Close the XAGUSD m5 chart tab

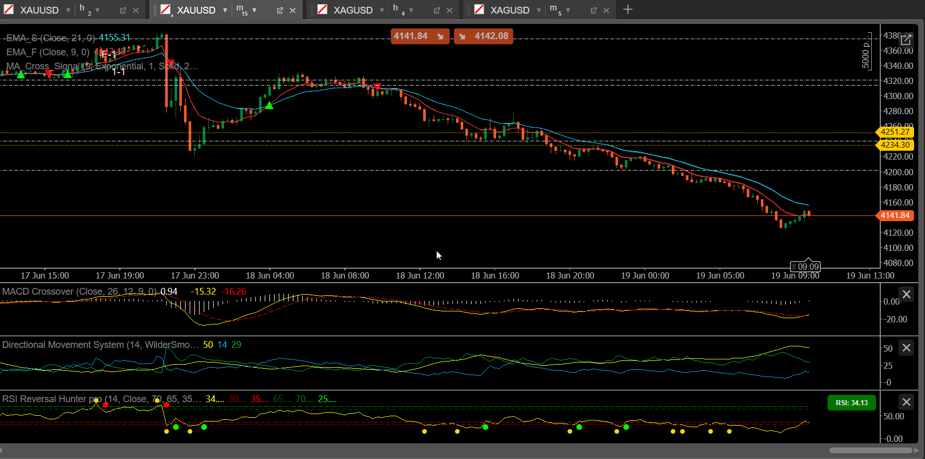click(x=606, y=10)
